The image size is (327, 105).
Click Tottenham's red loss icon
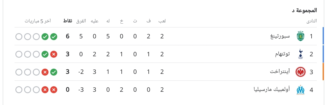54,54
